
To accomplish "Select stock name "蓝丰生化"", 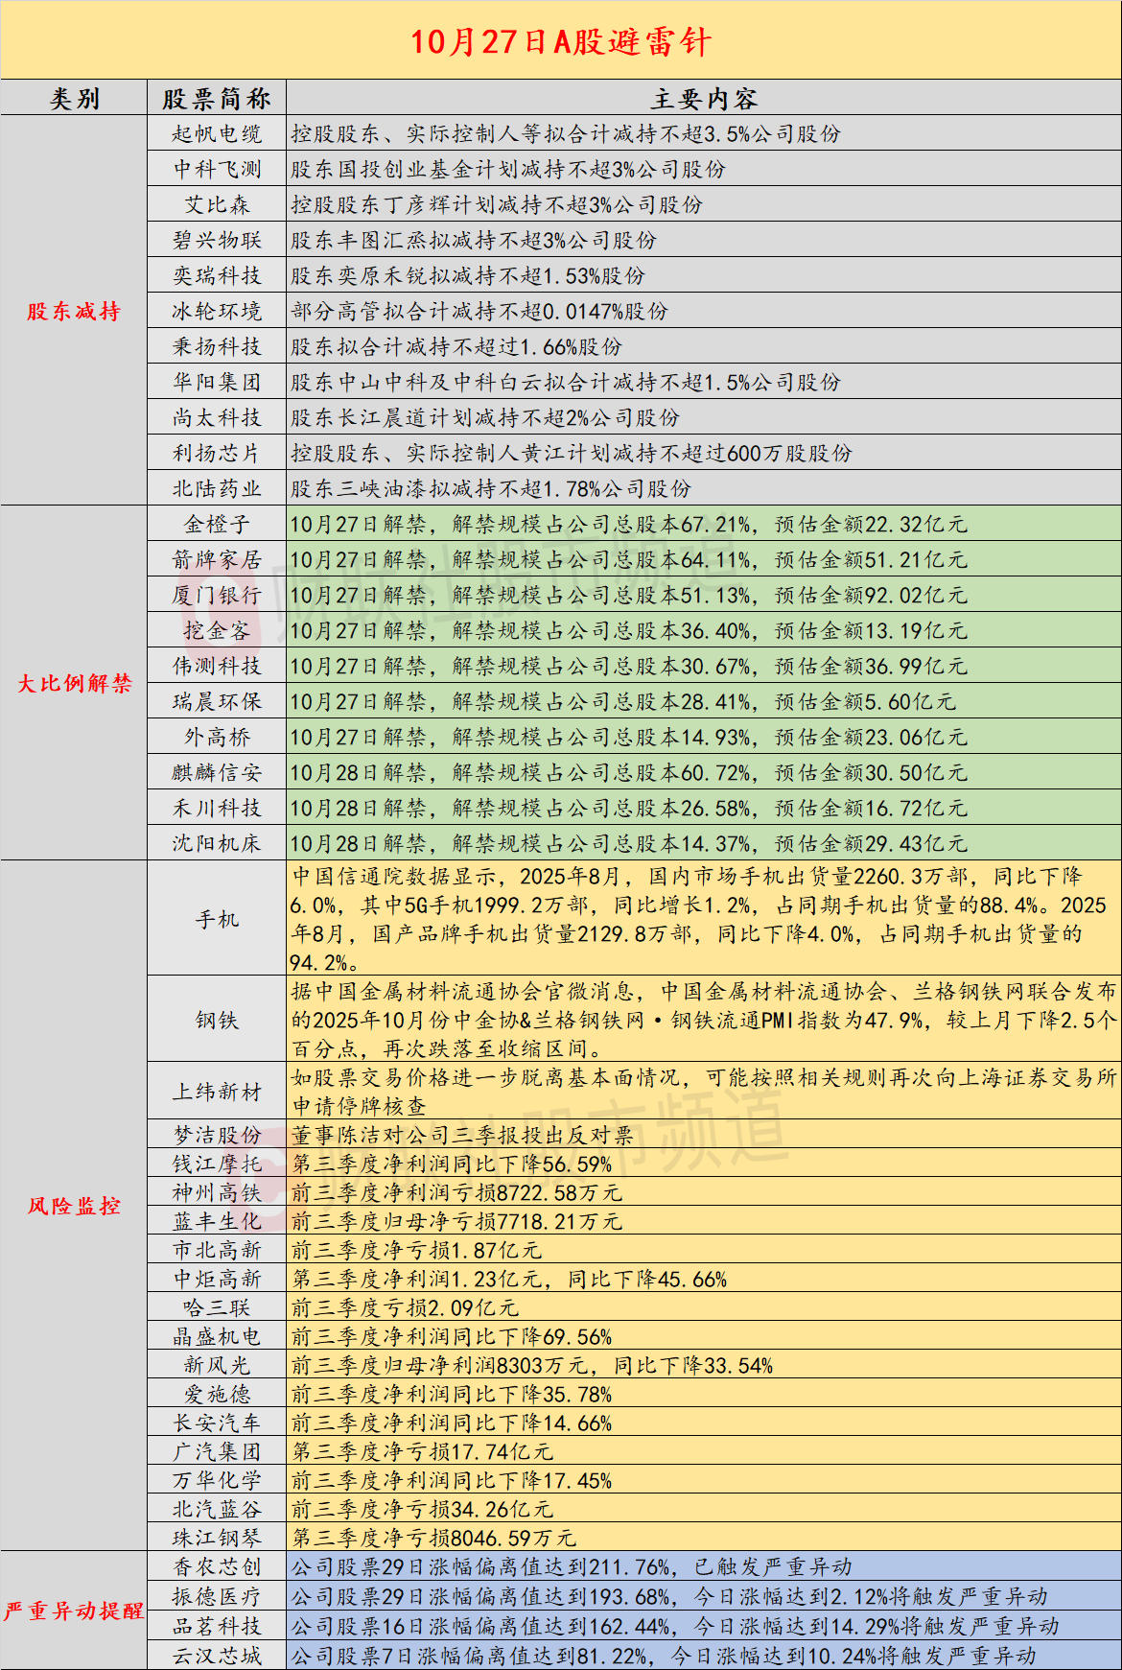I will (217, 1222).
